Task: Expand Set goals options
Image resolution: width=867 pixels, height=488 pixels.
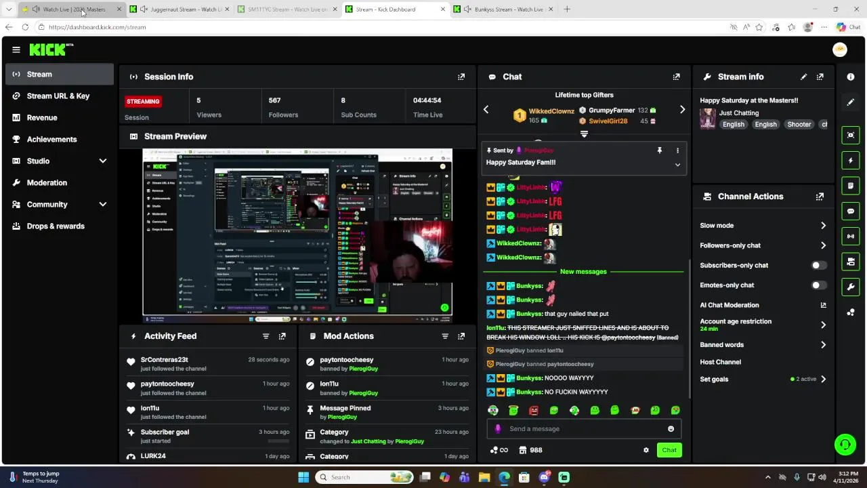Action: coord(823,379)
